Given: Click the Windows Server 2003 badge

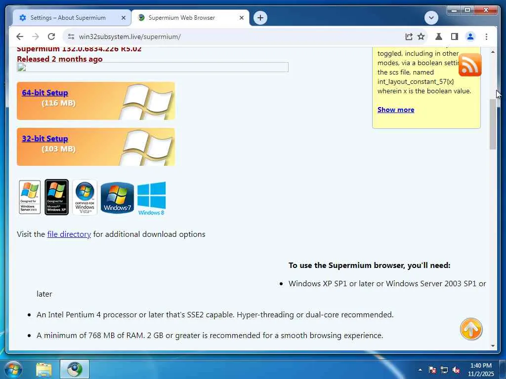Looking at the screenshot, I should pos(30,197).
